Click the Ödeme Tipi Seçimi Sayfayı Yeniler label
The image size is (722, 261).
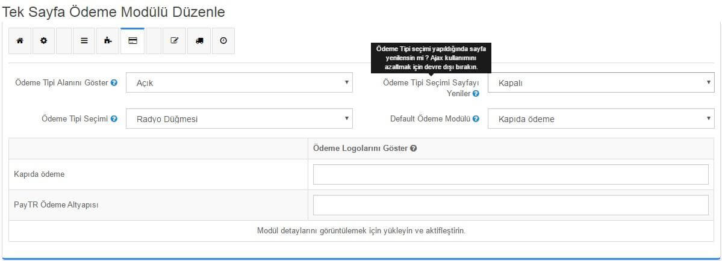click(x=431, y=88)
